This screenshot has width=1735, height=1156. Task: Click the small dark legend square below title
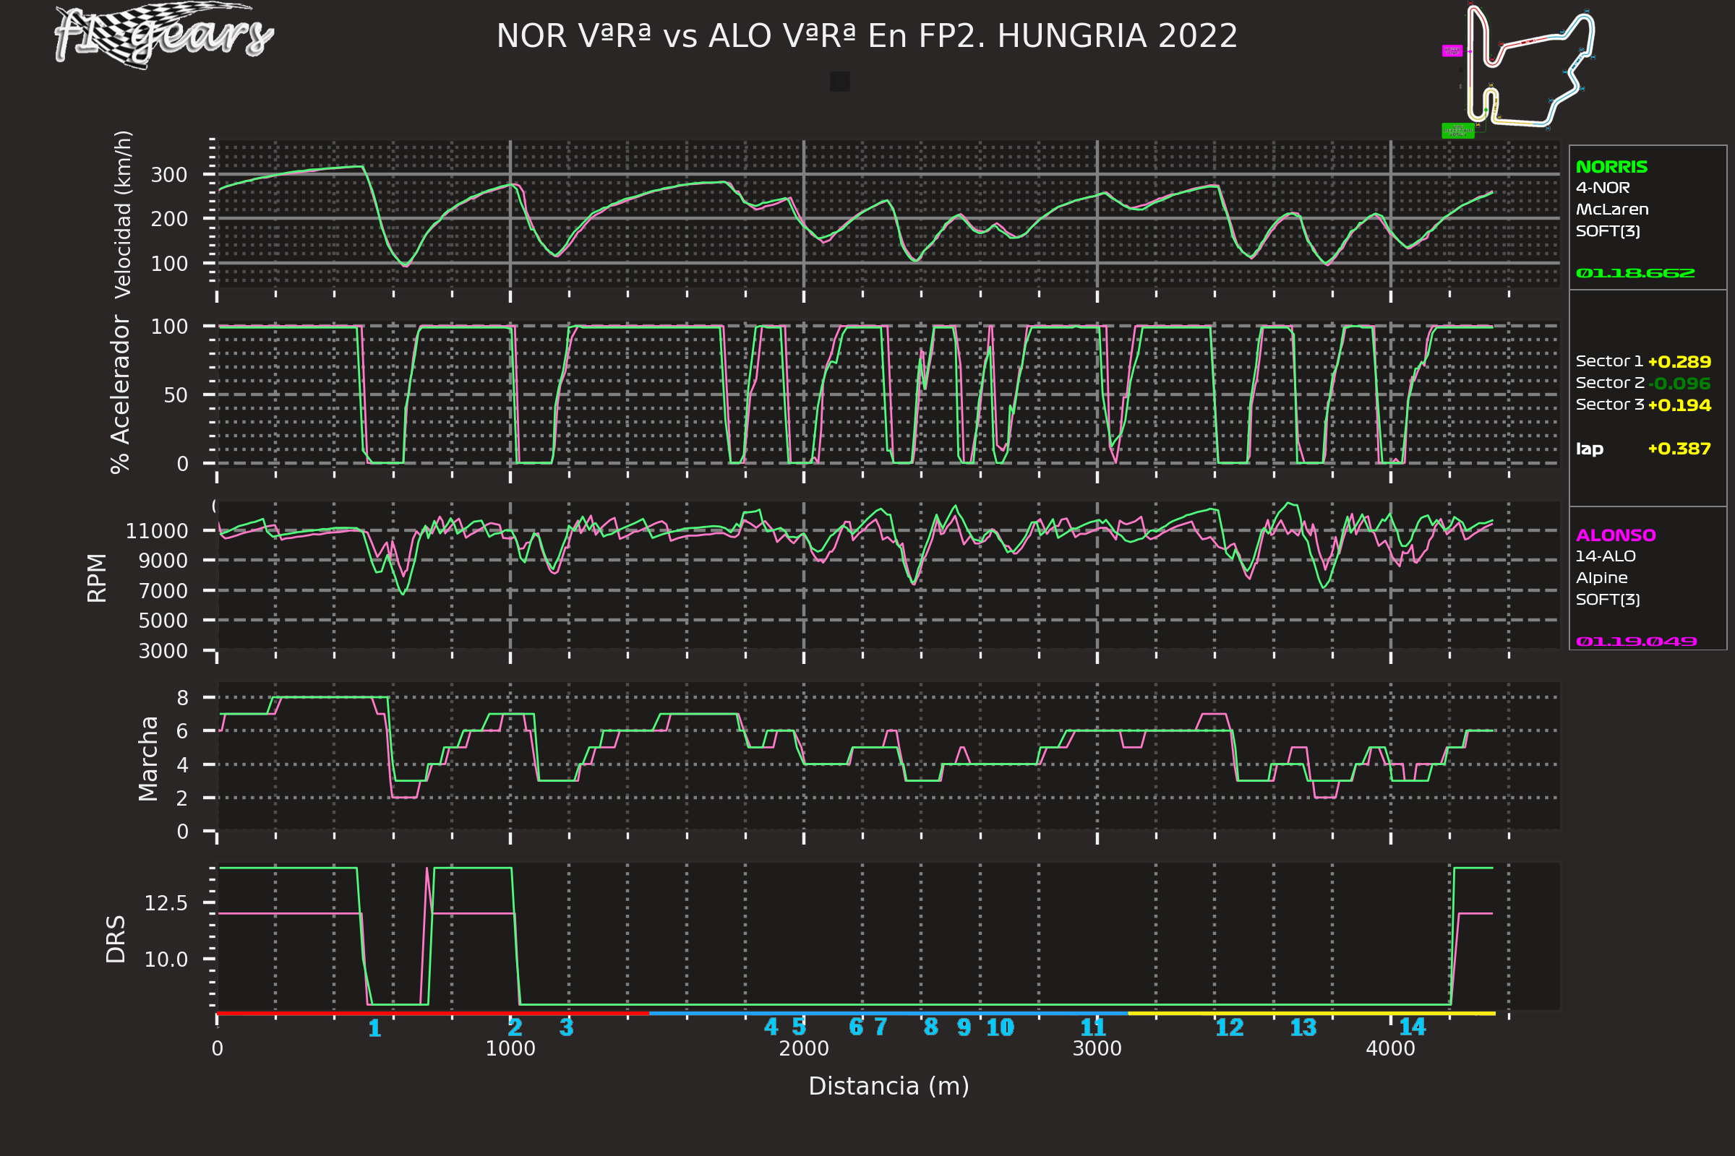click(x=839, y=81)
